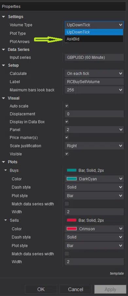Toggle the Auto scale checkbox
This screenshot has height=296, width=128.
coord(67,106)
